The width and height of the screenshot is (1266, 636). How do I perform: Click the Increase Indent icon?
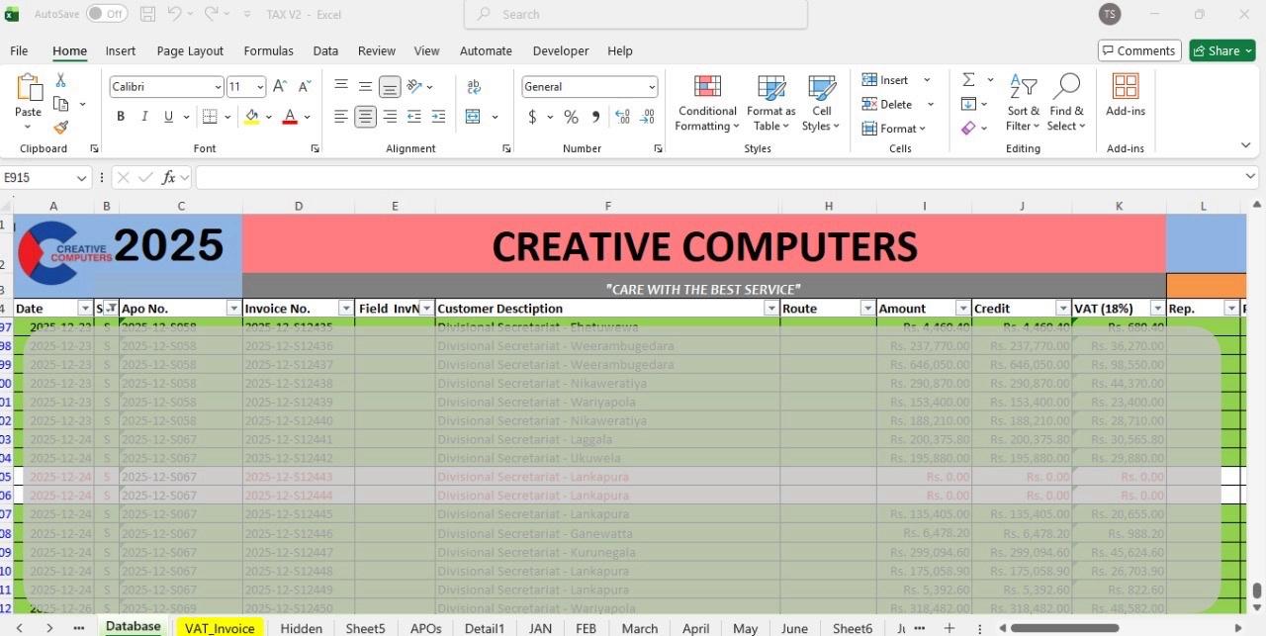438,117
